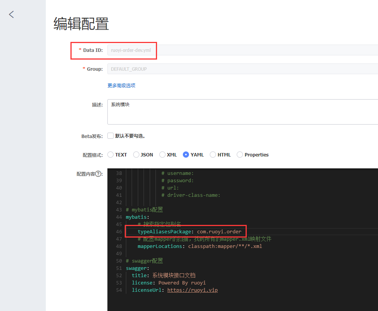Select the HTML format radio button
The image size is (378, 311).
click(x=213, y=155)
